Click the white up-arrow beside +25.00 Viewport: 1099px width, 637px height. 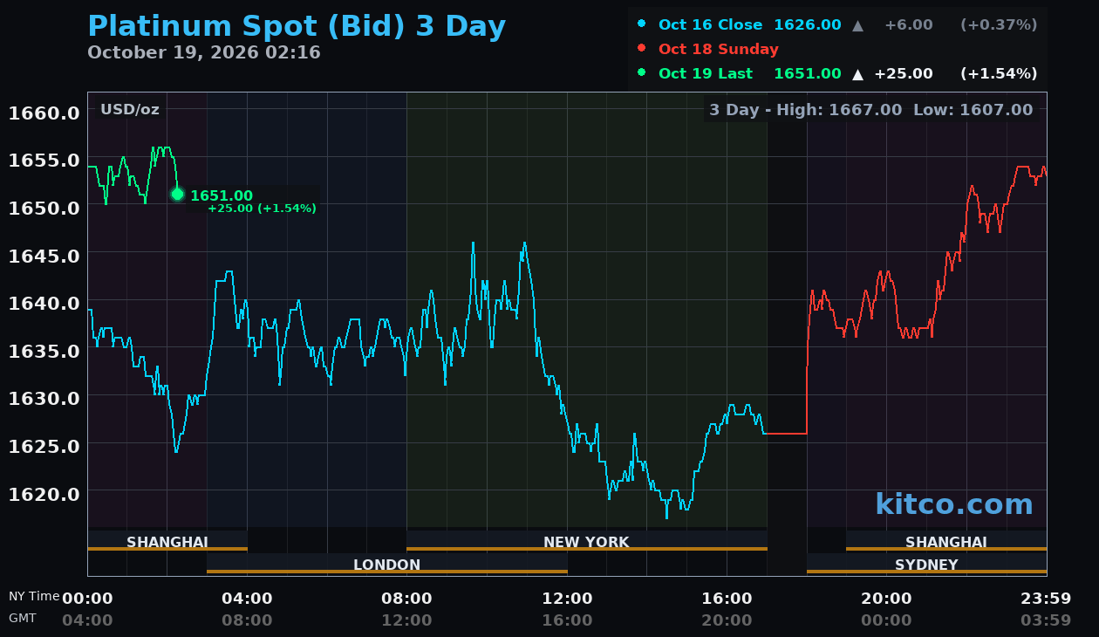858,74
